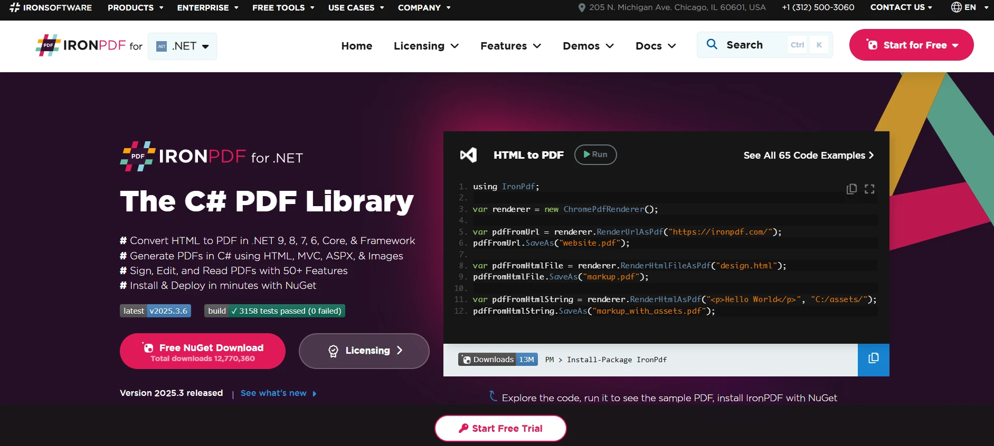The image size is (994, 446).
Task: Click the Free NuGet Download button
Action: point(203,352)
